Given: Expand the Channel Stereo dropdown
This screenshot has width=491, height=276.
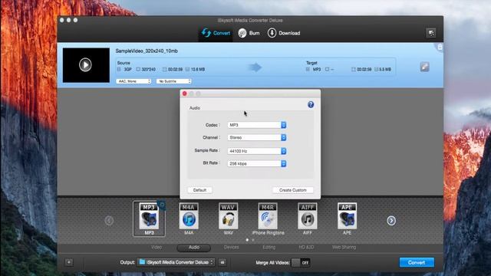Looking at the screenshot, I should (257, 137).
